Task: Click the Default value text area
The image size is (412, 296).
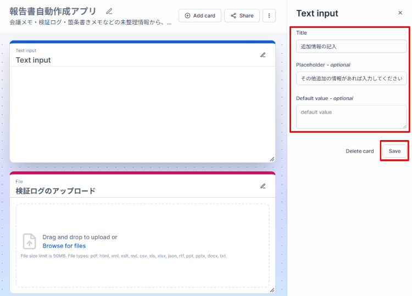Action: point(351,117)
